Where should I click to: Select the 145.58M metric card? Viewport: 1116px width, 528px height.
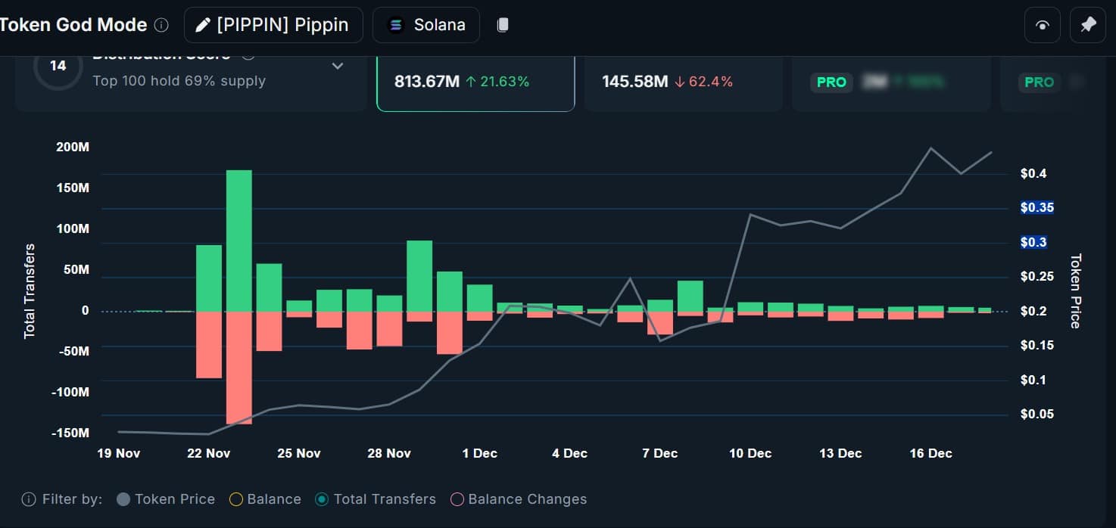[683, 82]
